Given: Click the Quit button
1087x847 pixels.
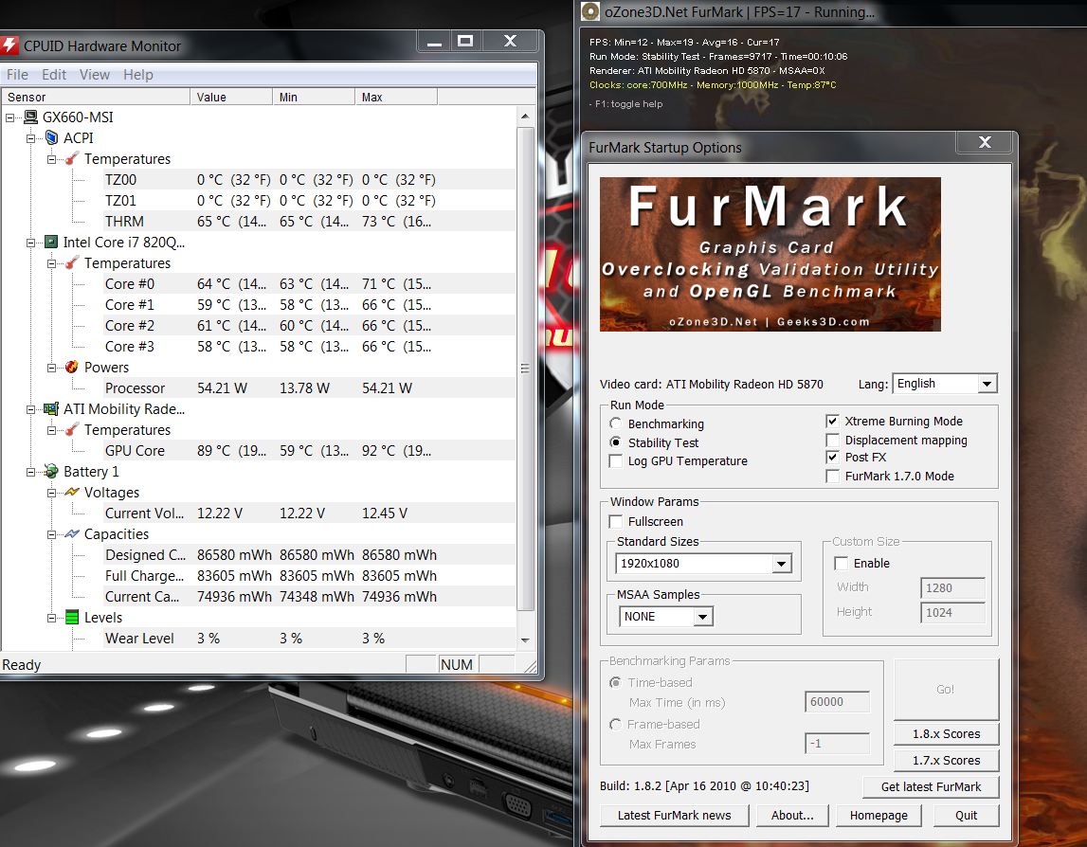Looking at the screenshot, I should click(x=967, y=815).
